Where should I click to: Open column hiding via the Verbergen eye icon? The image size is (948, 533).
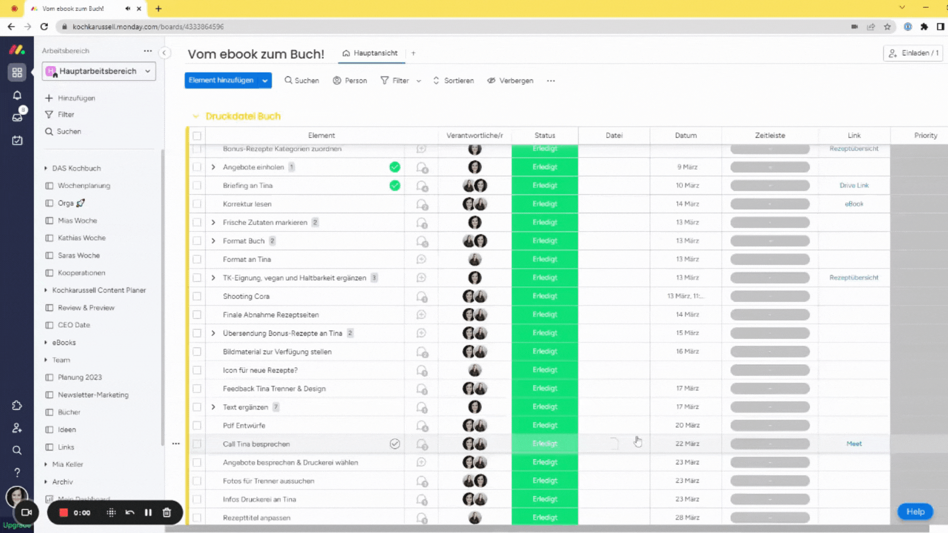point(491,80)
